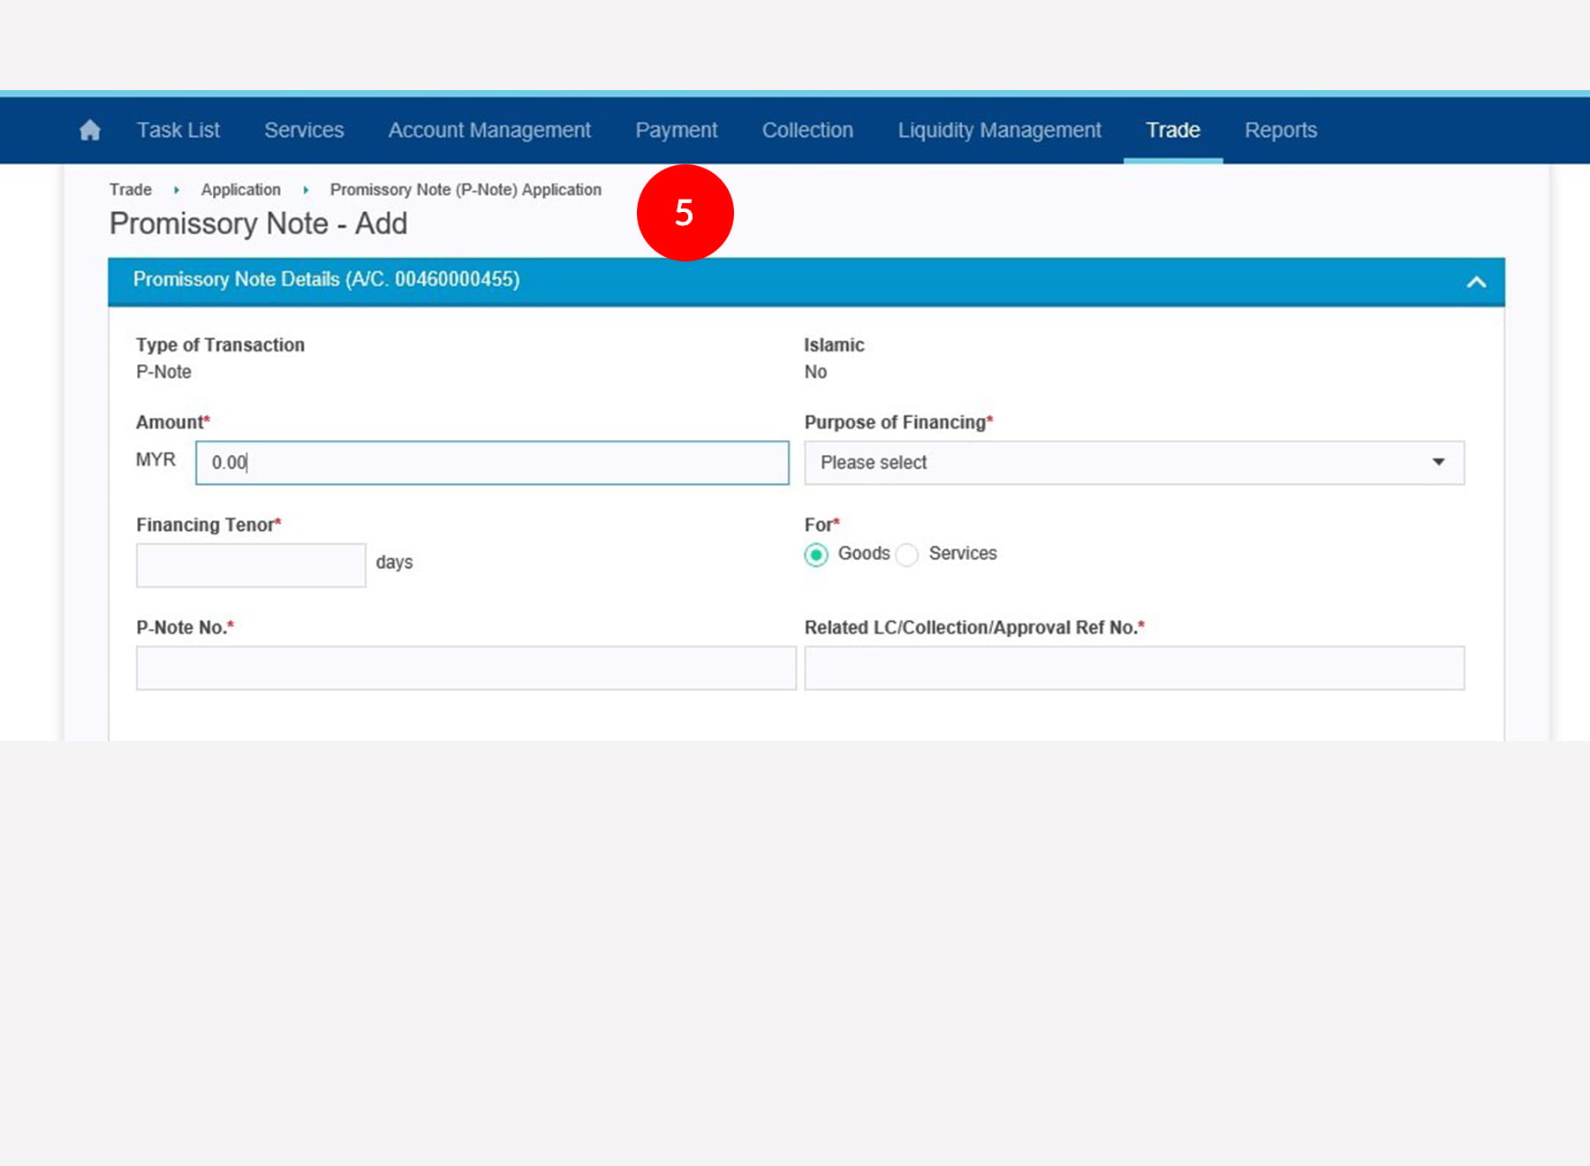This screenshot has height=1166, width=1590.
Task: Click the Trade breadcrumb link
Action: [x=131, y=190]
